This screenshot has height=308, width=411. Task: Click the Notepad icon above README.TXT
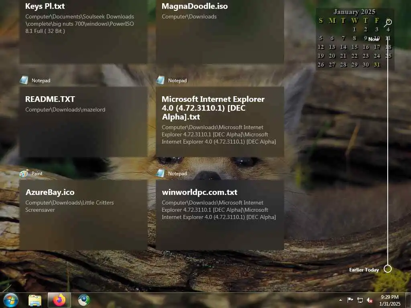(x=24, y=80)
